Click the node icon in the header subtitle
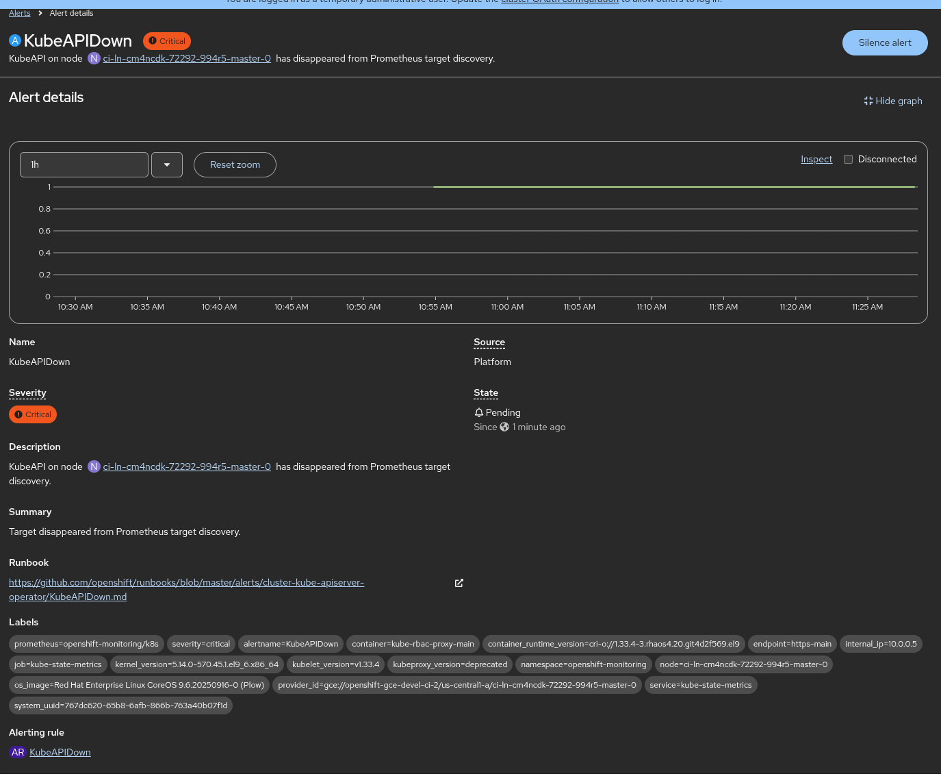Screen dimensions: 941x774 [94, 58]
